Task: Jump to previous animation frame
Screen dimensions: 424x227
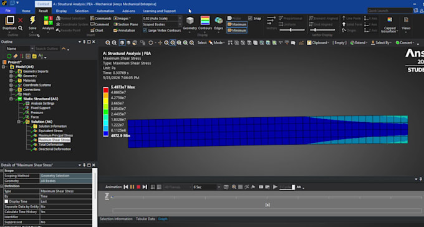Action: 126,187
